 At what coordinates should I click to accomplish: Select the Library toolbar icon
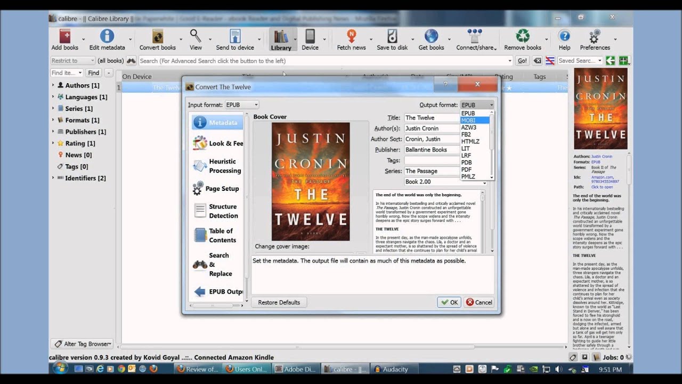pos(281,36)
